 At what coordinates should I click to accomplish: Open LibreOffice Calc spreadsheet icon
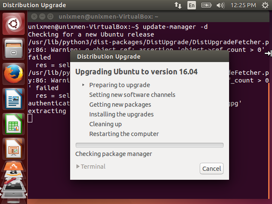tap(14, 124)
